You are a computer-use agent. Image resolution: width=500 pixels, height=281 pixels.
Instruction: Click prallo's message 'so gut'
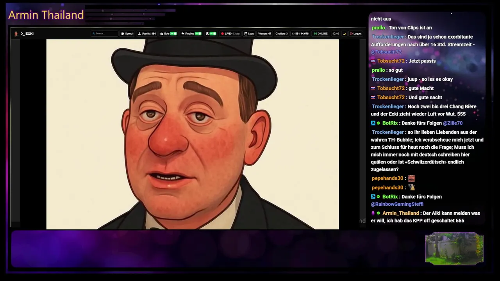pyautogui.click(x=396, y=70)
